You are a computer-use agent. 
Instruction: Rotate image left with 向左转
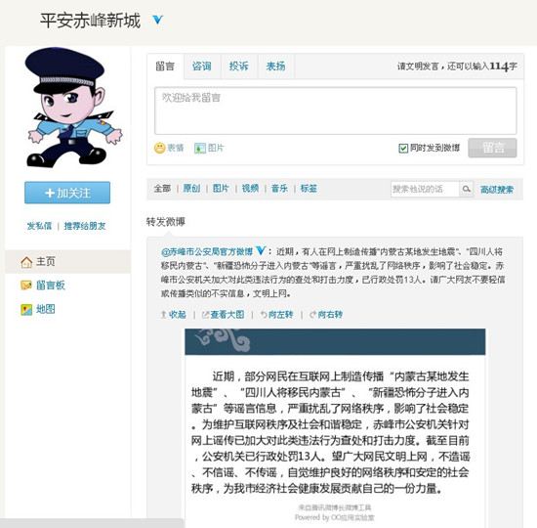point(276,315)
